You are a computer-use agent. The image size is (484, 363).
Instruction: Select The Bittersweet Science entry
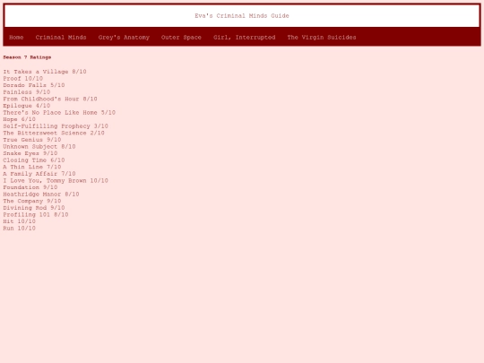[54, 133]
